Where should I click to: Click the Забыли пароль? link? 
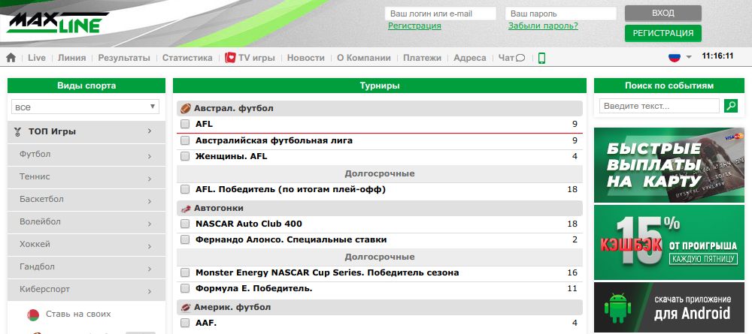tap(543, 26)
